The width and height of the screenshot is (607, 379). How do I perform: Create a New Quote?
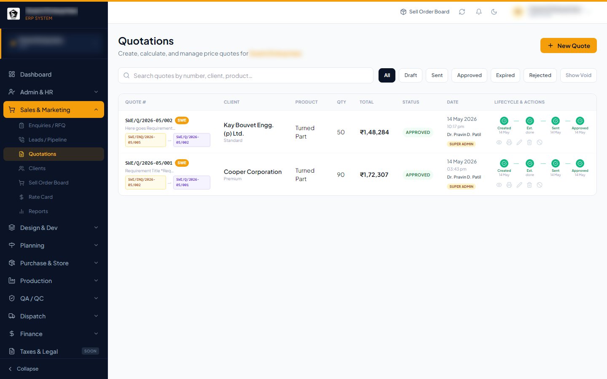tap(569, 45)
